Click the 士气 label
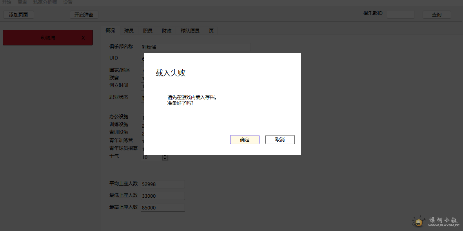 [x=114, y=156]
